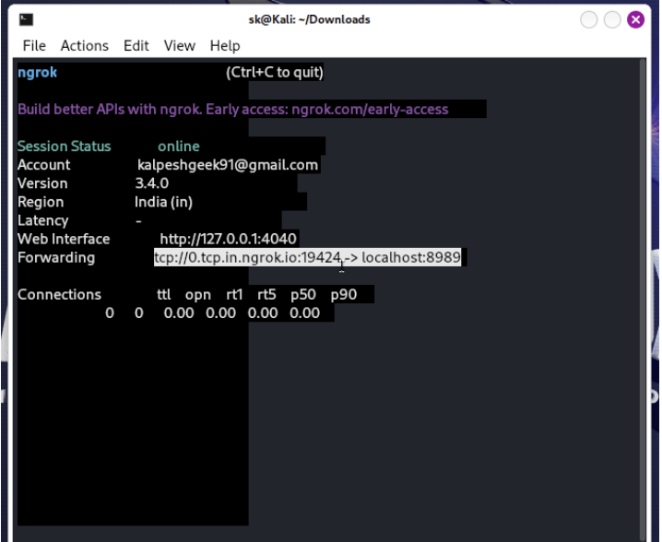The height and width of the screenshot is (542, 662).
Task: Click the 'Version' label
Action: pyautogui.click(x=42, y=183)
